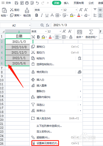
Task: Open mini toolbar font size dropdown
Action: coord(60,31)
